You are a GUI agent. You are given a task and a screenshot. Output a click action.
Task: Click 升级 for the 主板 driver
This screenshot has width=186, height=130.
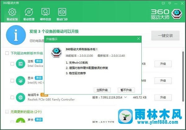click(x=163, y=64)
